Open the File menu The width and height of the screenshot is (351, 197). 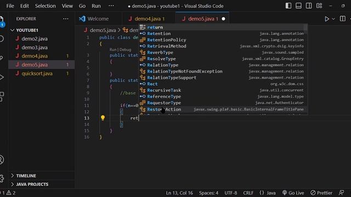10,6
